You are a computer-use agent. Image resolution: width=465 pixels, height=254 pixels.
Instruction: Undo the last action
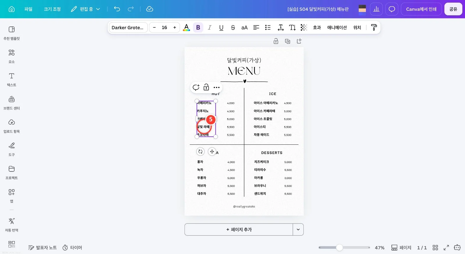(117, 9)
